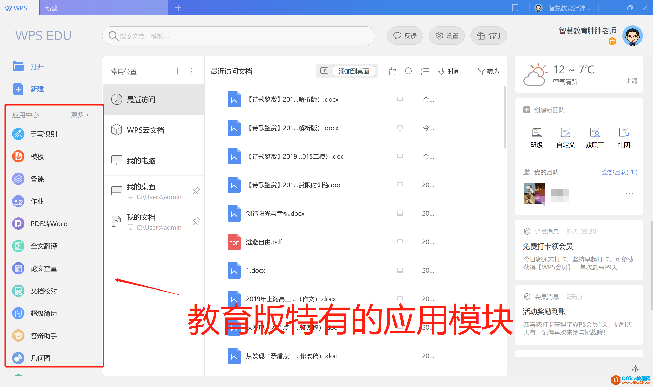Expand 应用中心 with 更多
Screen dimensions: 653x387
click(80, 115)
